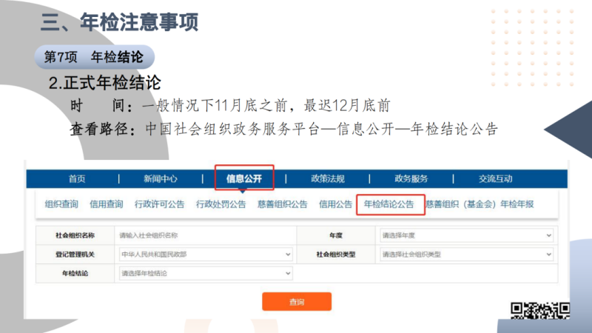Click the 查看路径 text line
592x333 pixels.
click(284, 129)
